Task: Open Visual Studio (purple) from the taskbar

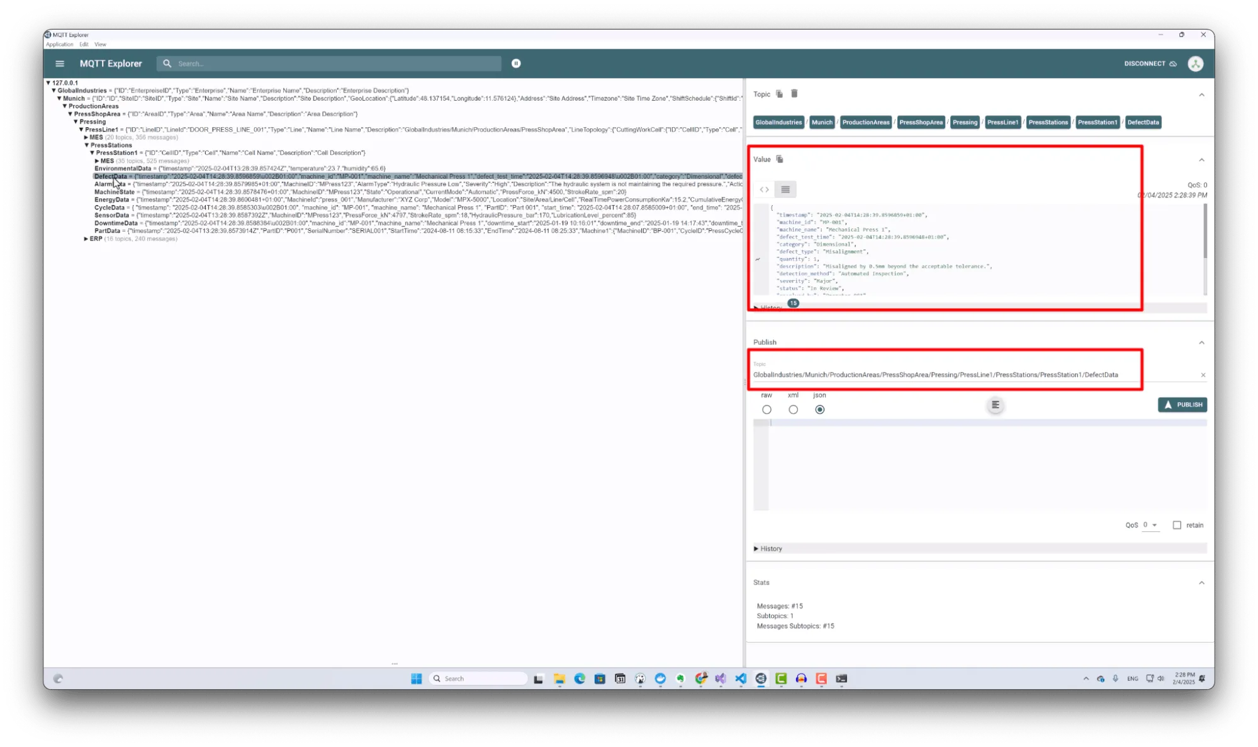Action: (721, 678)
